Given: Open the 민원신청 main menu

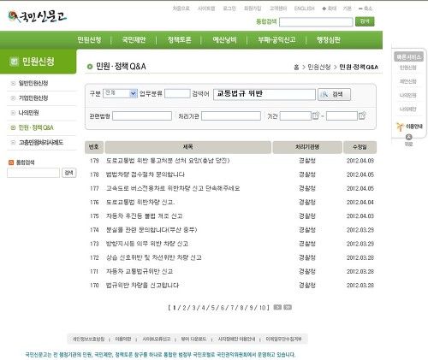Looking at the screenshot, I should 89,40.
